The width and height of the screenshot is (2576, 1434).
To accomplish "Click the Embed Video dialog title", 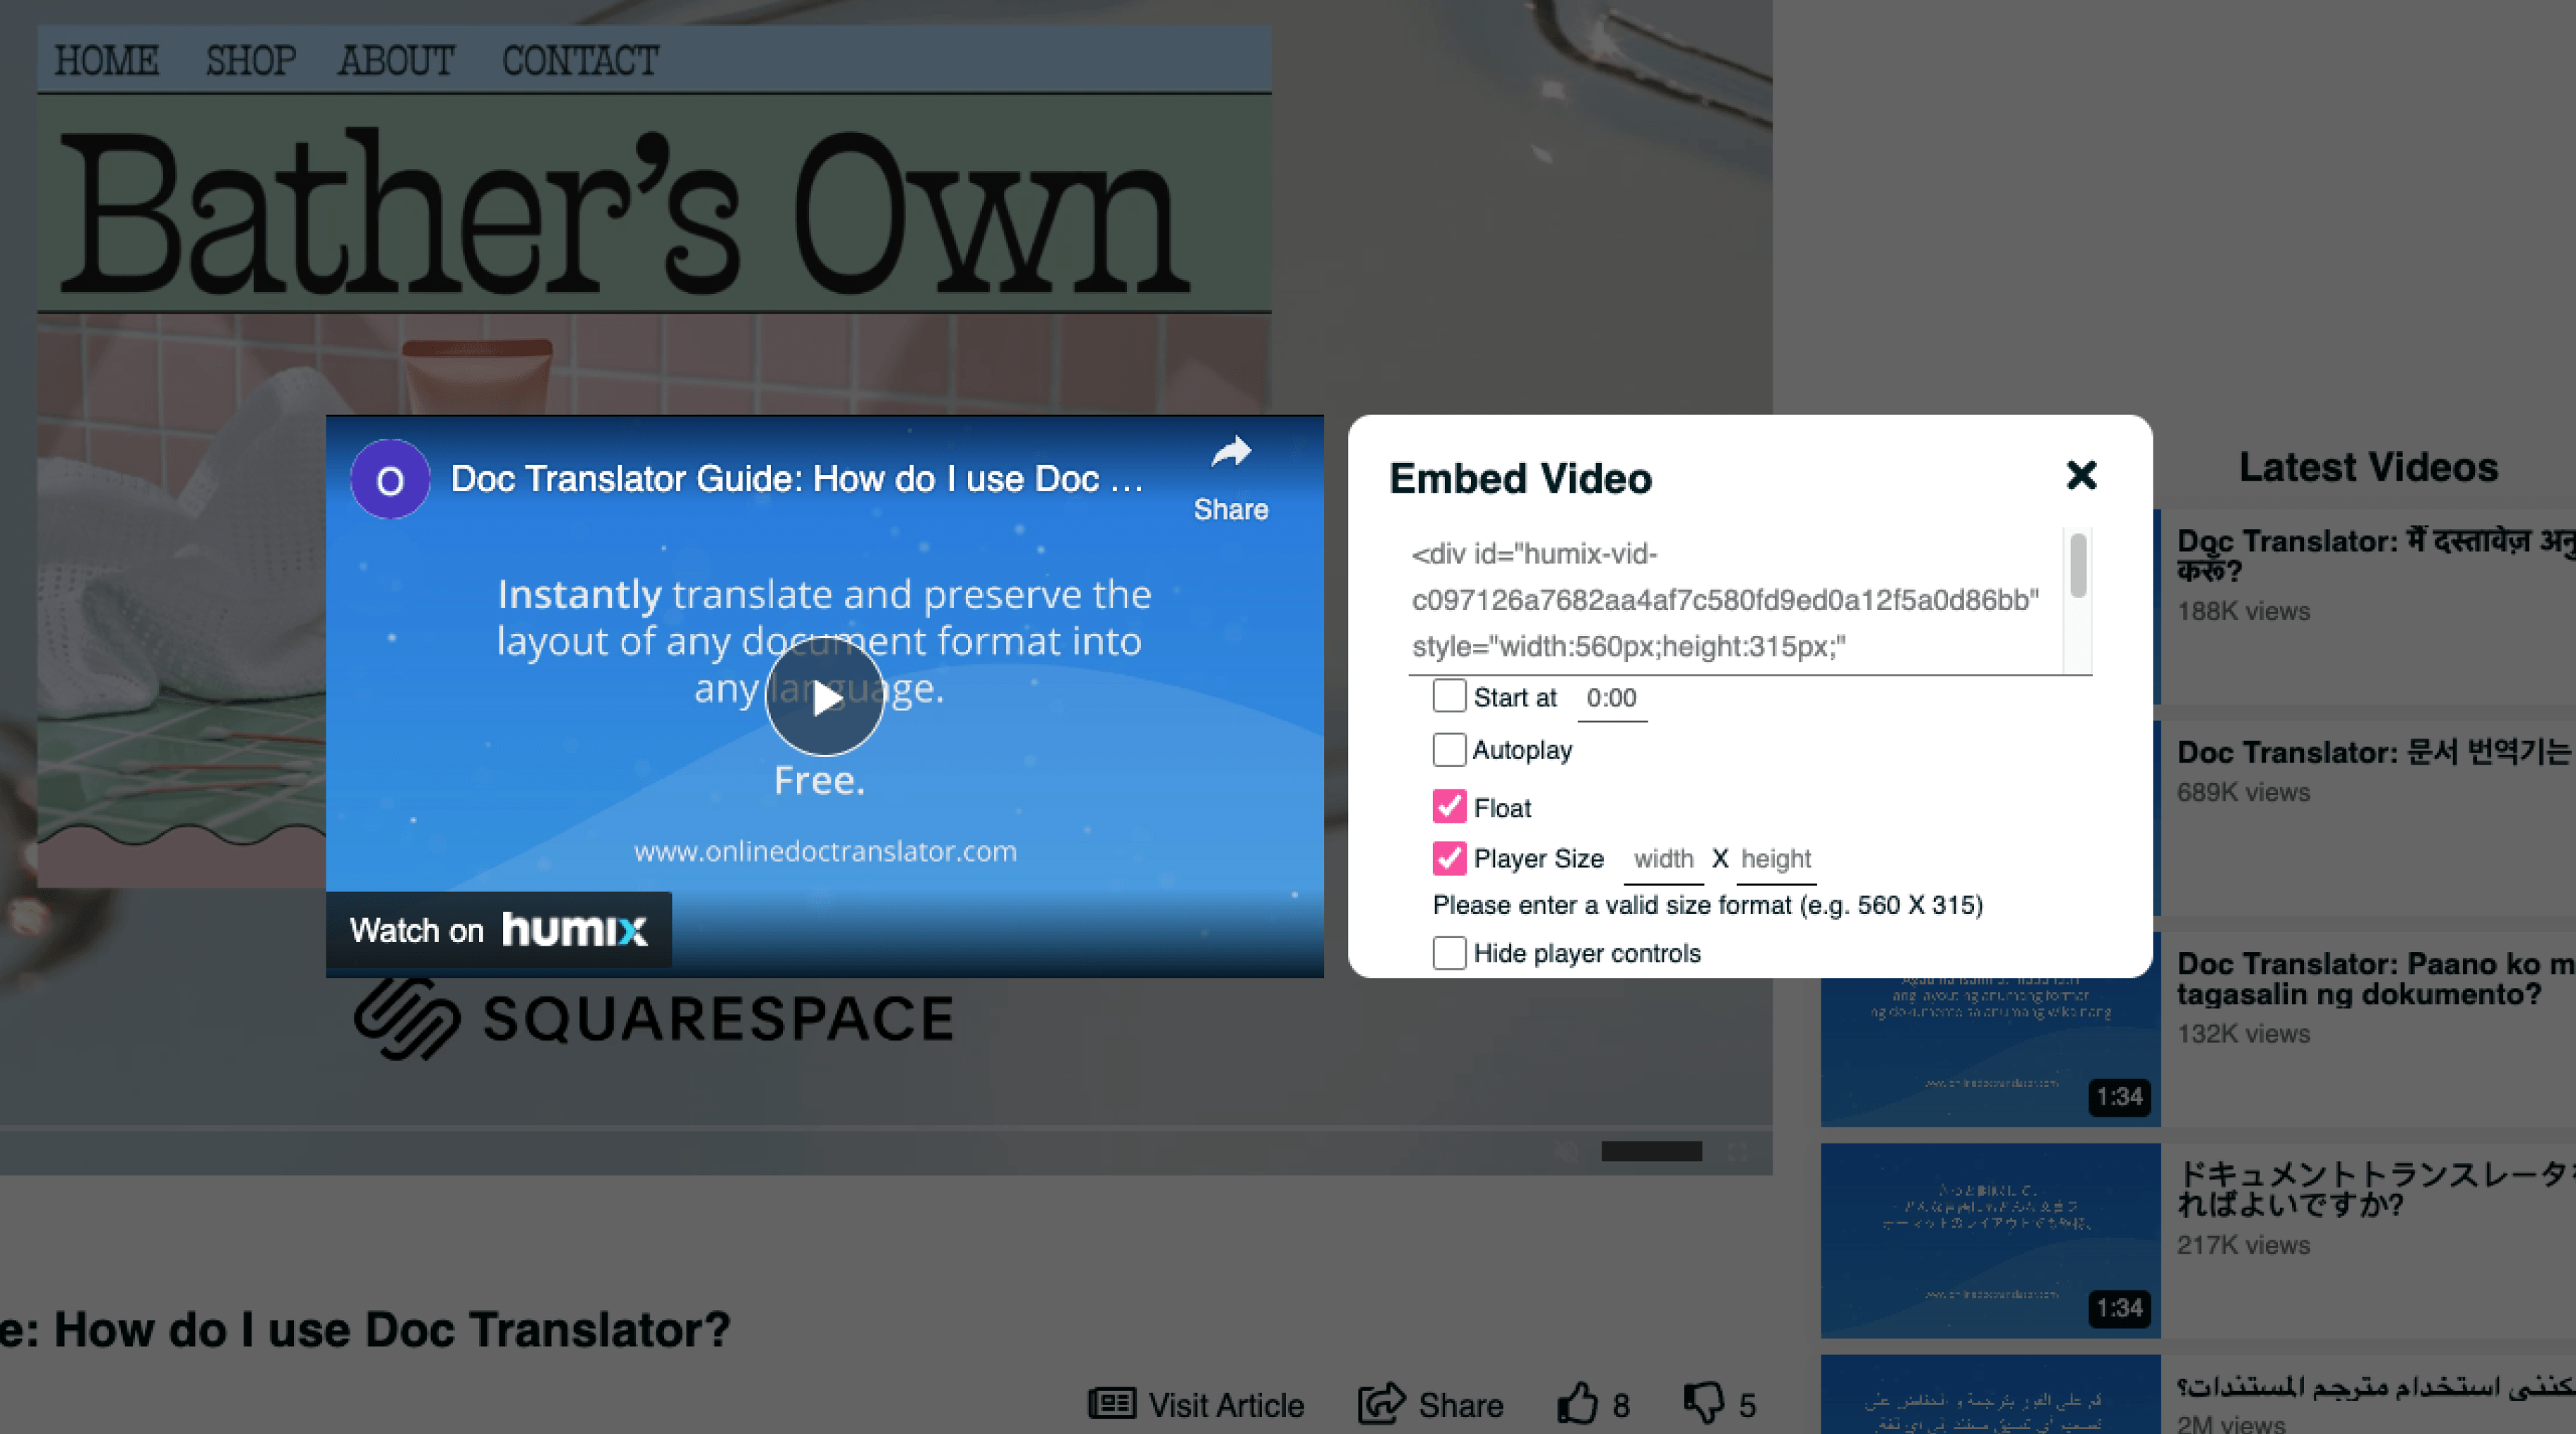I will [1520, 479].
